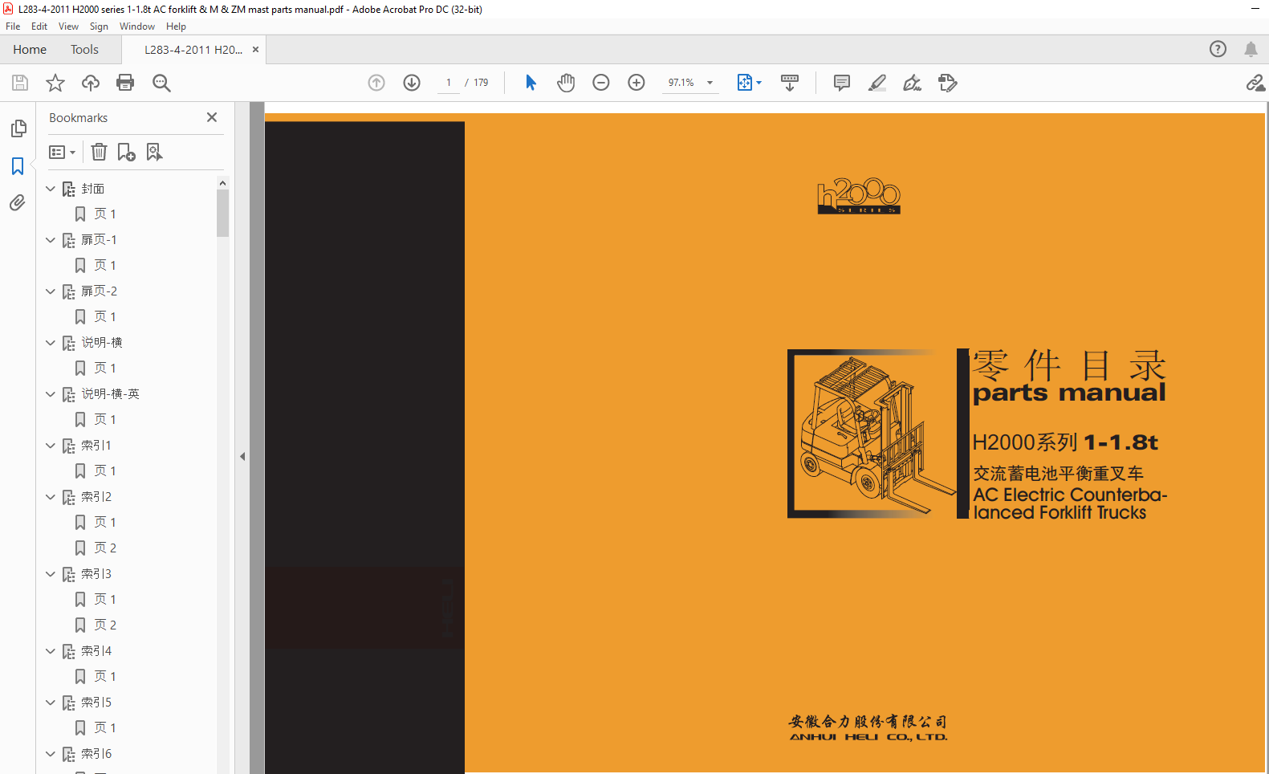The width and height of the screenshot is (1269, 774).
Task: Open the Help menu
Action: 176,26
